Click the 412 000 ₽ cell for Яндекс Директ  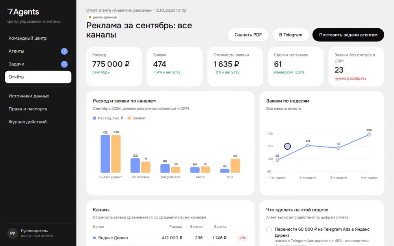[x=172, y=238]
